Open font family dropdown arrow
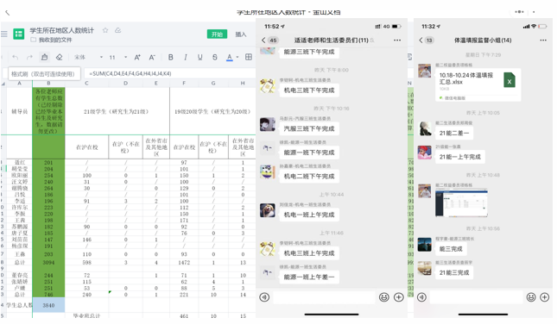Image resolution: width=557 pixels, height=324 pixels. pyautogui.click(x=101, y=57)
